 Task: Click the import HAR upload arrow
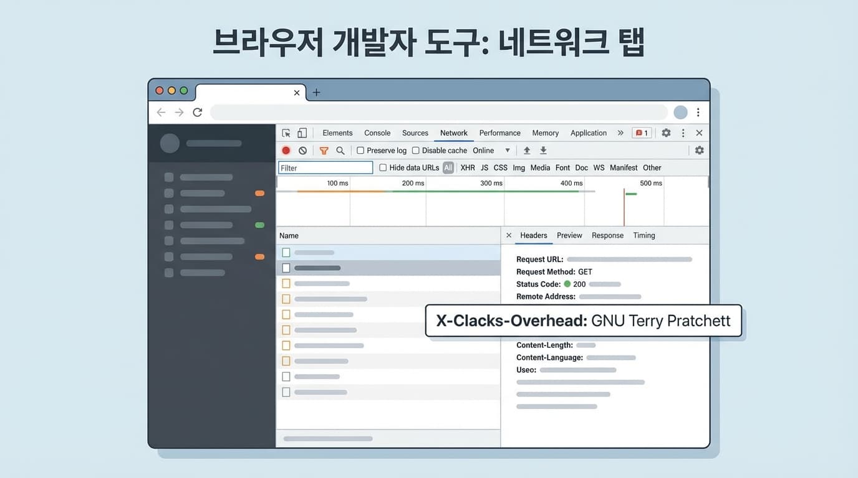click(527, 151)
